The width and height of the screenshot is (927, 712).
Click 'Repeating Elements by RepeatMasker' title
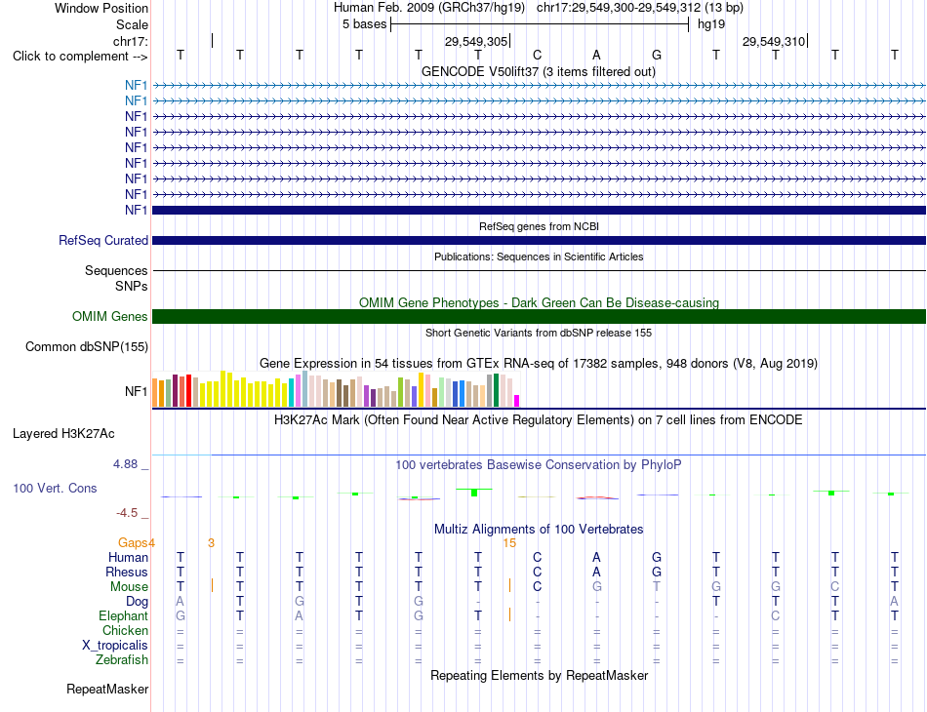point(540,675)
